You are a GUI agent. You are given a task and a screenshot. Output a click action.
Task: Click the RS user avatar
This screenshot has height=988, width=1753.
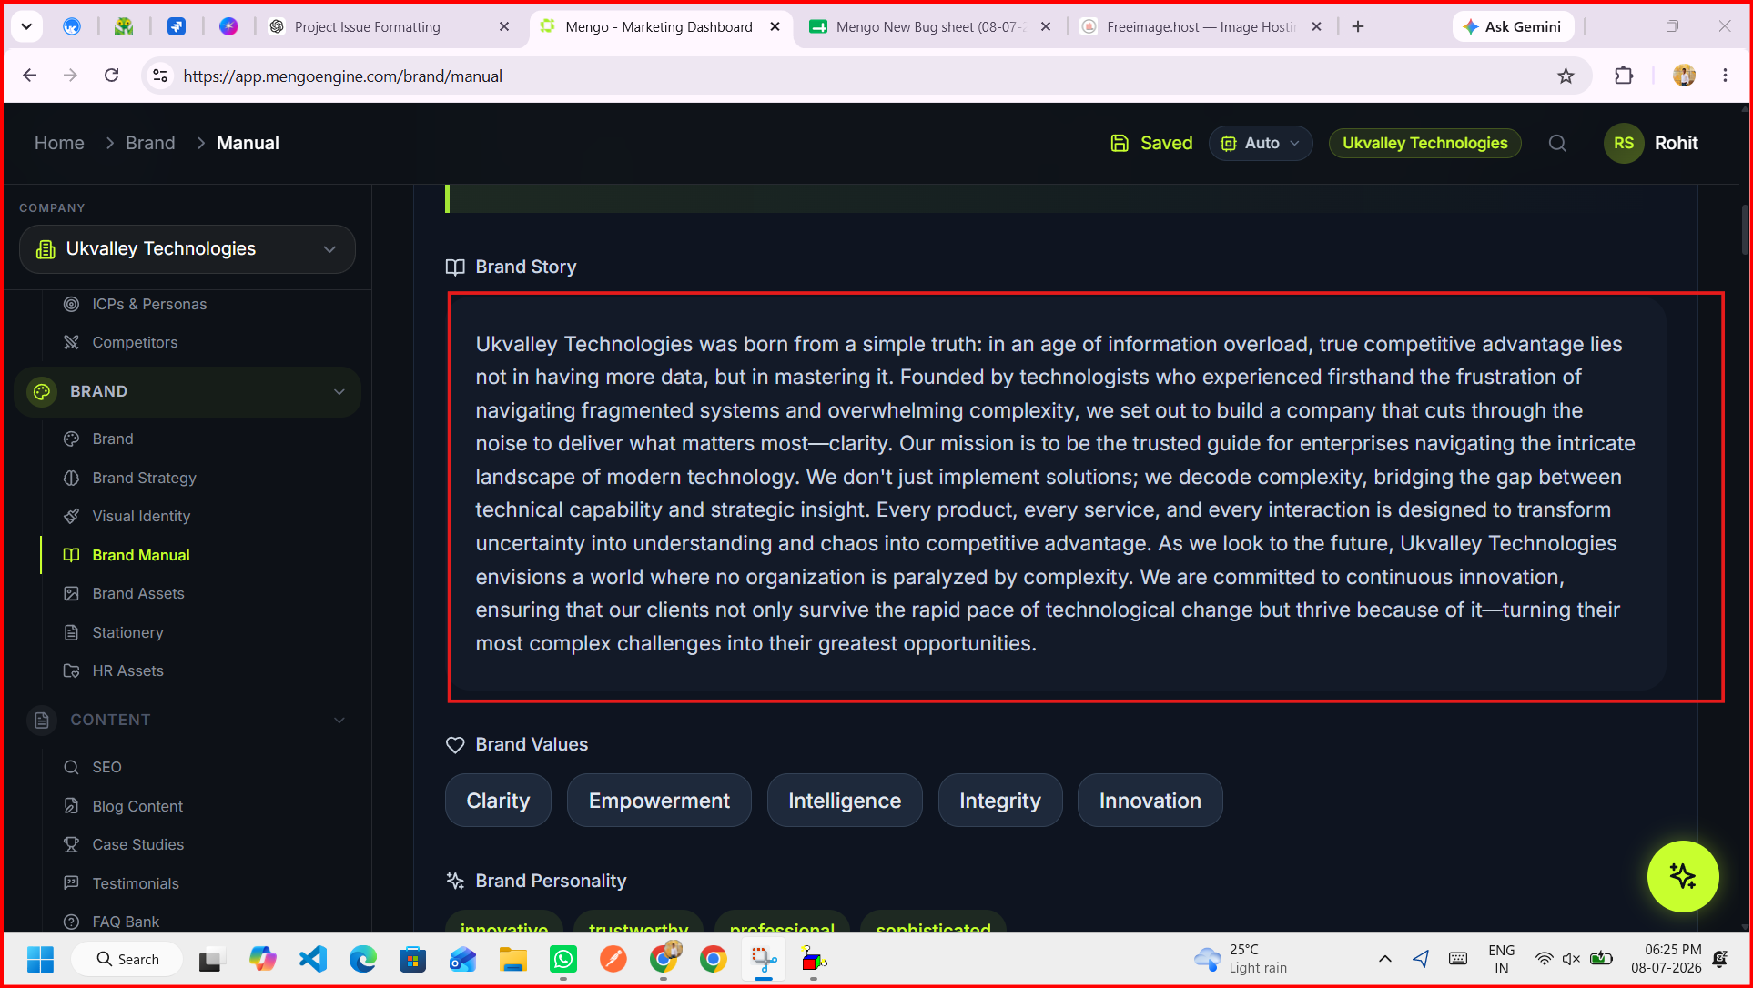click(x=1624, y=143)
